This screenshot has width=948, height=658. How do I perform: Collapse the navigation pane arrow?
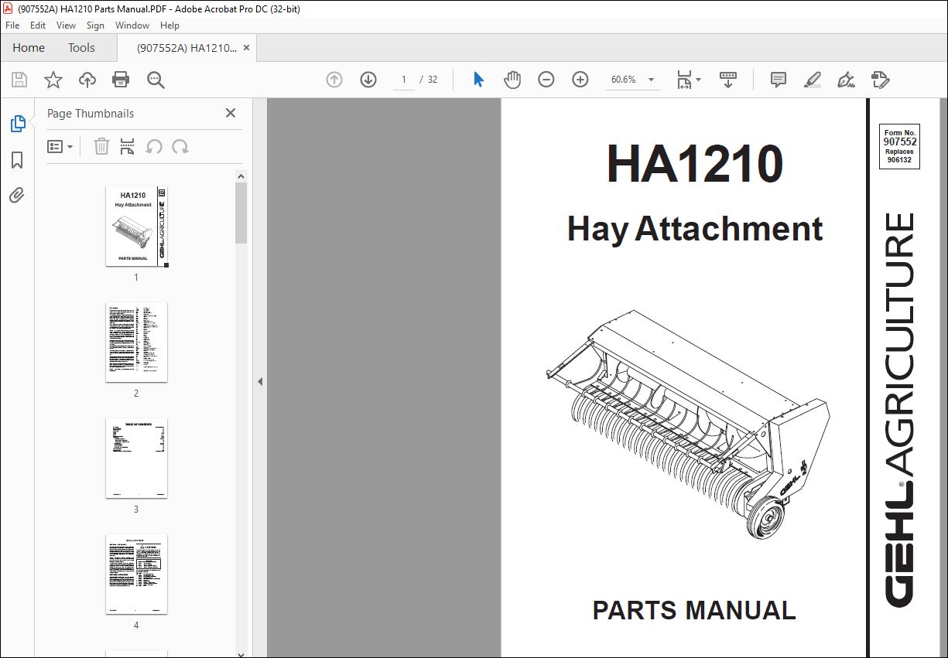point(260,381)
